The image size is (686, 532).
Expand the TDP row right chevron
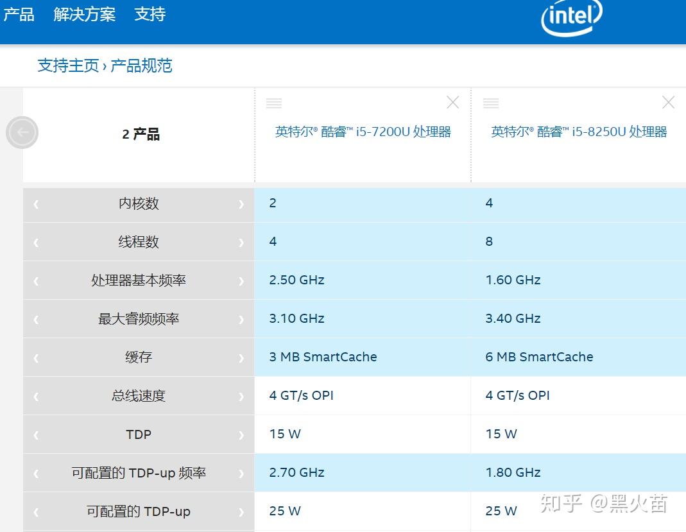pyautogui.click(x=243, y=434)
